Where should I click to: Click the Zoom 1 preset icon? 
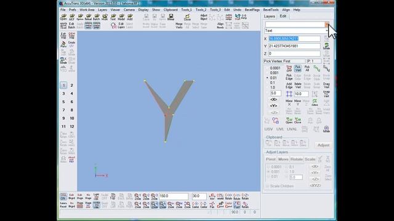[138, 196]
